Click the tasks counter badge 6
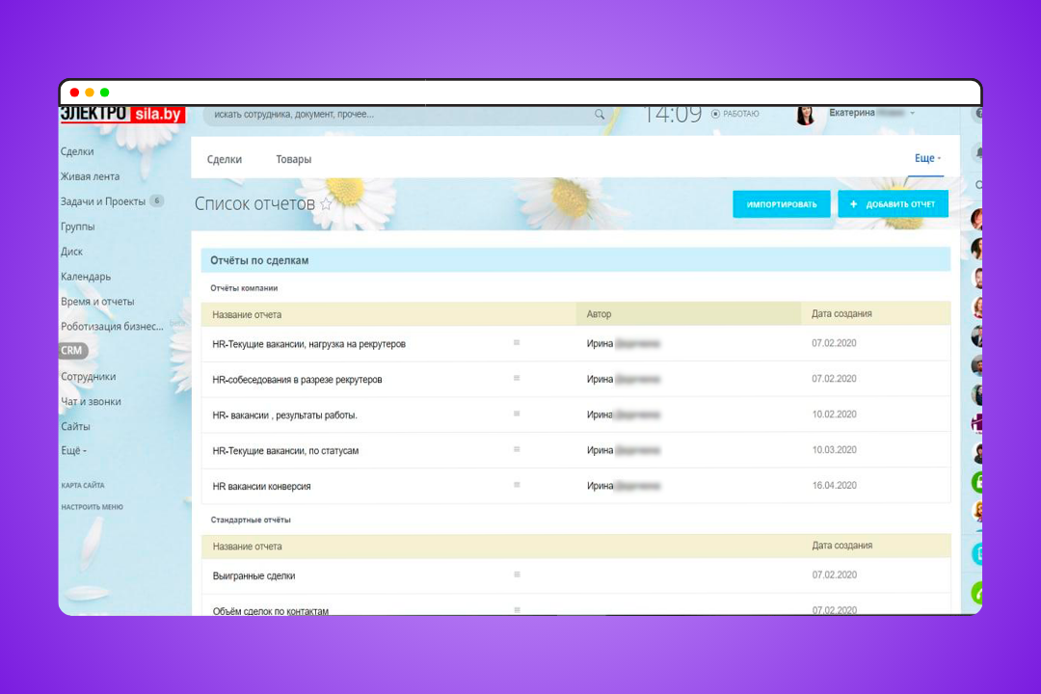Screen dimensions: 1041x694 pos(157,200)
